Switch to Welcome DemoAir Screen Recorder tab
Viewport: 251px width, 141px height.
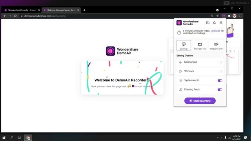[x=61, y=10]
